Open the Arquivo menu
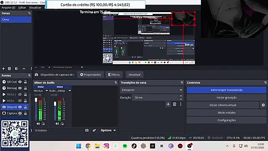The height and width of the screenshot is (151, 268). (8, 8)
